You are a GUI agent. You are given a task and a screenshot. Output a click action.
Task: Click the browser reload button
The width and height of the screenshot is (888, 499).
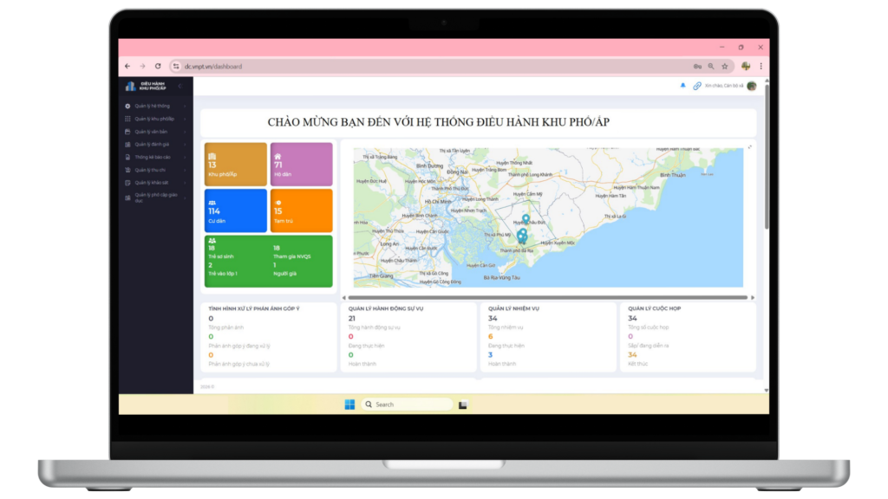[158, 66]
